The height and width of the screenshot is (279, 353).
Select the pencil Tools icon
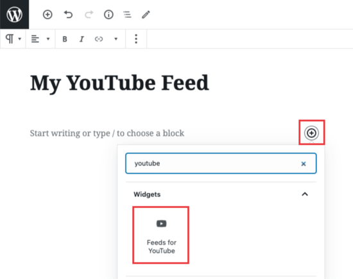tap(146, 15)
